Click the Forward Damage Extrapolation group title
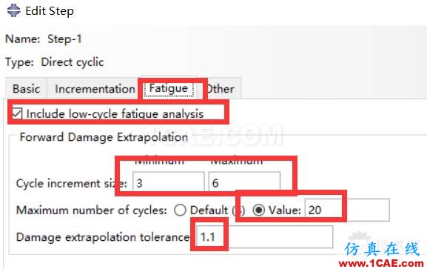 [104, 136]
